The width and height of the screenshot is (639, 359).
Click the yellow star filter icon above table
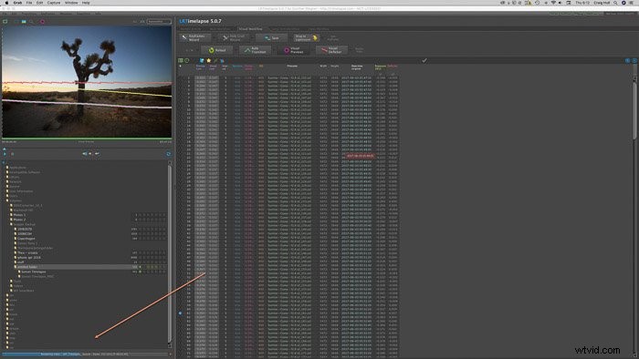coord(209,60)
